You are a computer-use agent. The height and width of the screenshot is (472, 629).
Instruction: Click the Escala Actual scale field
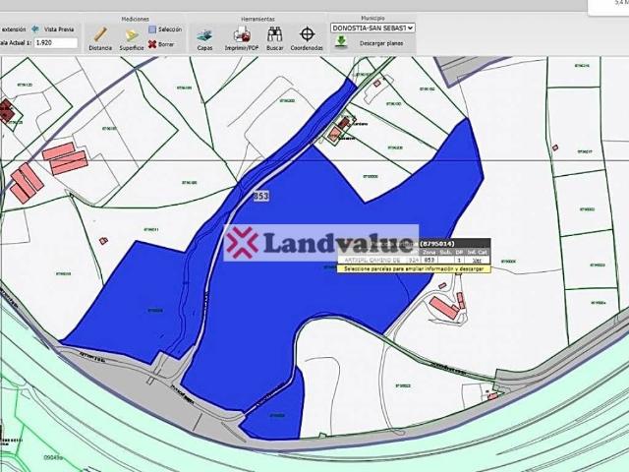click(56, 42)
